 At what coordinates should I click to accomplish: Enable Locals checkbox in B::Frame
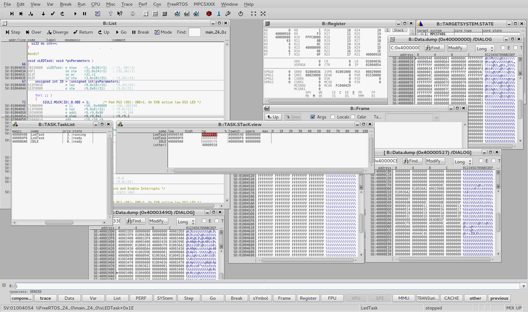(333, 117)
